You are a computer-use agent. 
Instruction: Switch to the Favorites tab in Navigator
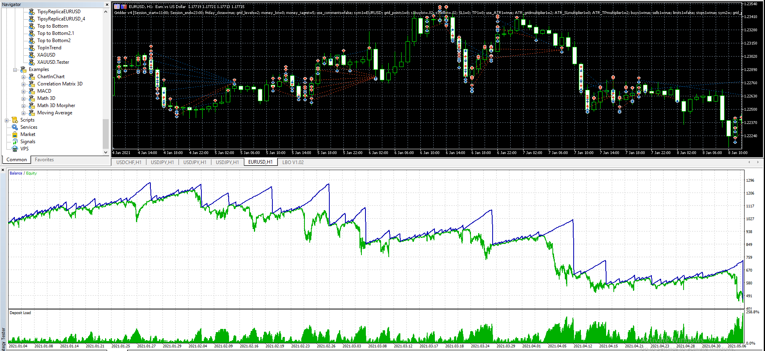click(x=44, y=160)
